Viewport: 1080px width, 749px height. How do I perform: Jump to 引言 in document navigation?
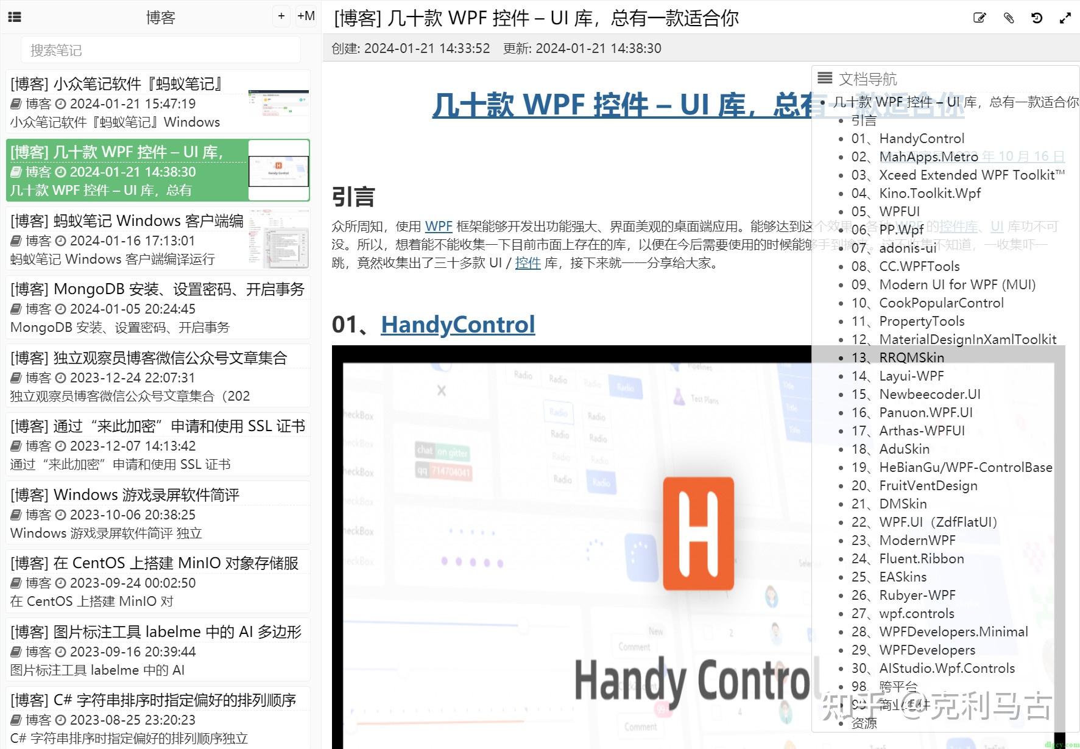pos(864,121)
